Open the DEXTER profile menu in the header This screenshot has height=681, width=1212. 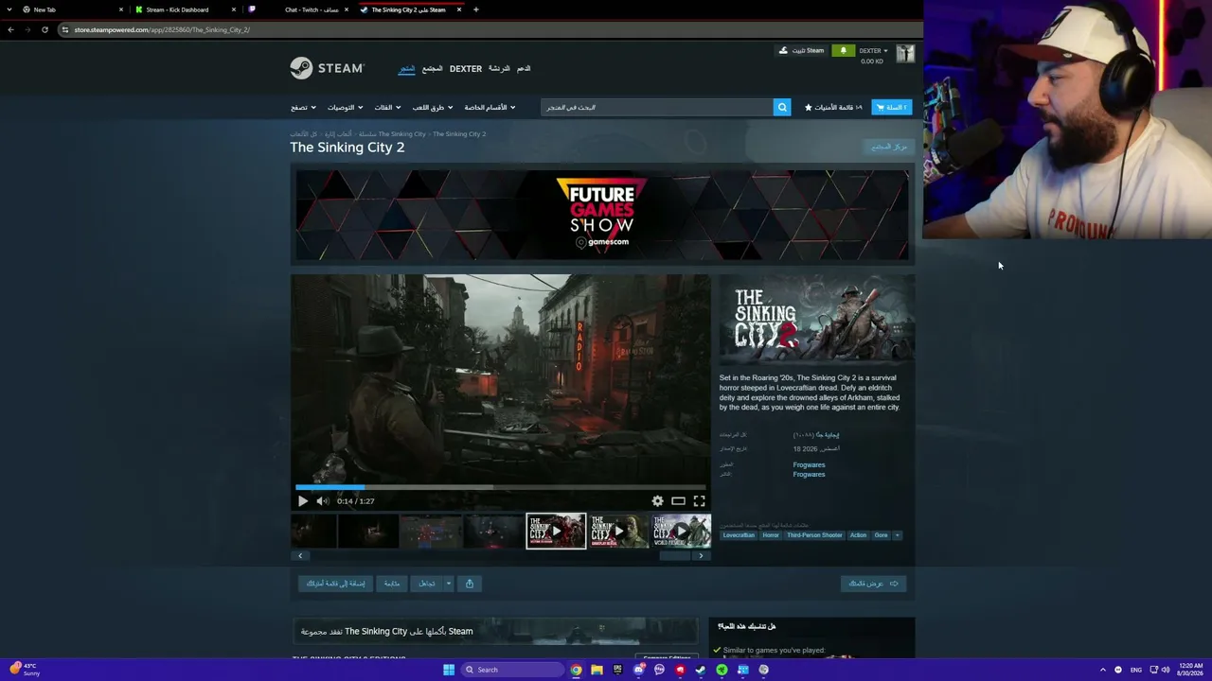[466, 68]
